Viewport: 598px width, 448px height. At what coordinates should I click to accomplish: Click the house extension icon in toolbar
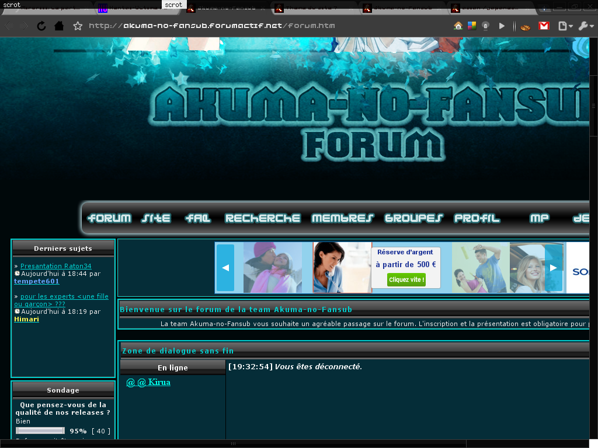click(458, 26)
